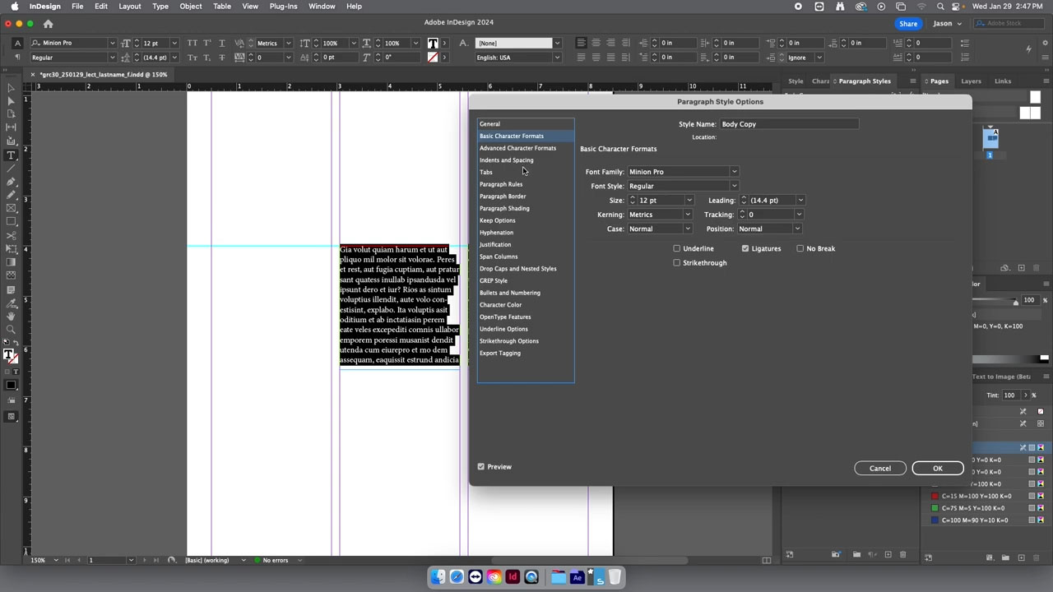This screenshot has width=1053, height=592.
Task: Select the Hand tool
Action: 11,316
